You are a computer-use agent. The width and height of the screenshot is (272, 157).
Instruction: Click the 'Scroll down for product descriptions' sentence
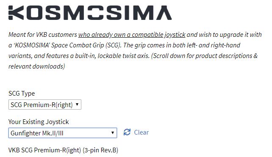tap(202, 56)
